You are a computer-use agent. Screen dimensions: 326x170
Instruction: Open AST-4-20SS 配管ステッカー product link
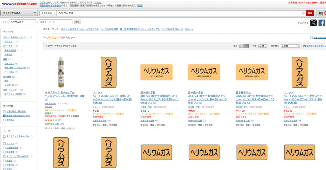click(112, 97)
